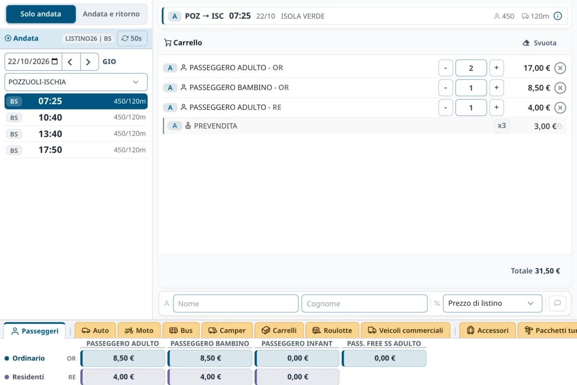Viewport: 577px width, 385px height.
Task: Decrease PASSEGGERO ADULTO - OR quantity
Action: (446, 68)
